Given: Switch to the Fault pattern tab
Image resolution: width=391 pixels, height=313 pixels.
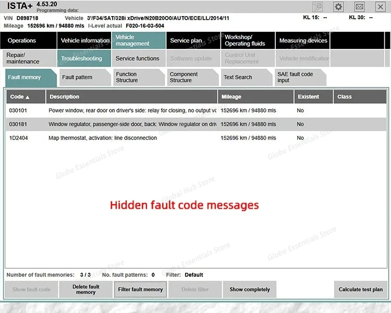Looking at the screenshot, I should pyautogui.click(x=85, y=78).
